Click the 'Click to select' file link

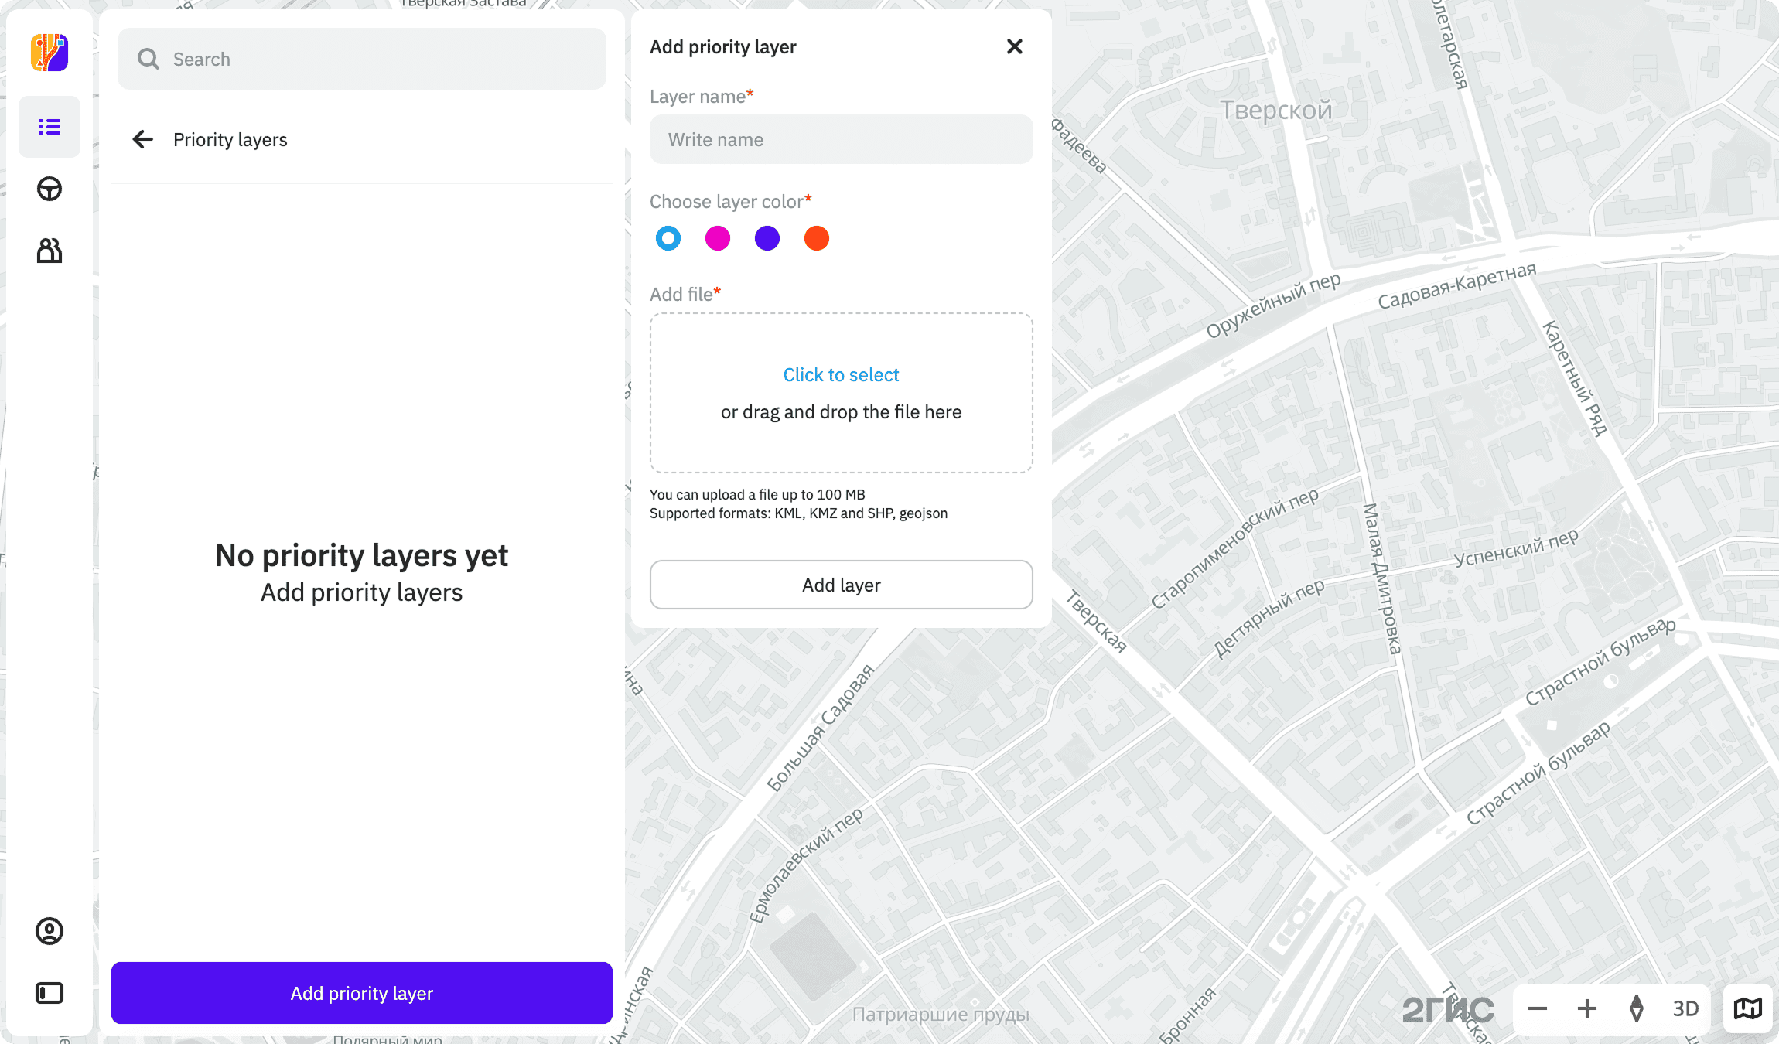842,374
